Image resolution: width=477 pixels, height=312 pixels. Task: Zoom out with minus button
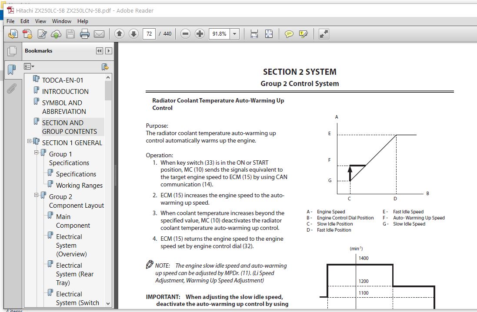[x=185, y=34]
